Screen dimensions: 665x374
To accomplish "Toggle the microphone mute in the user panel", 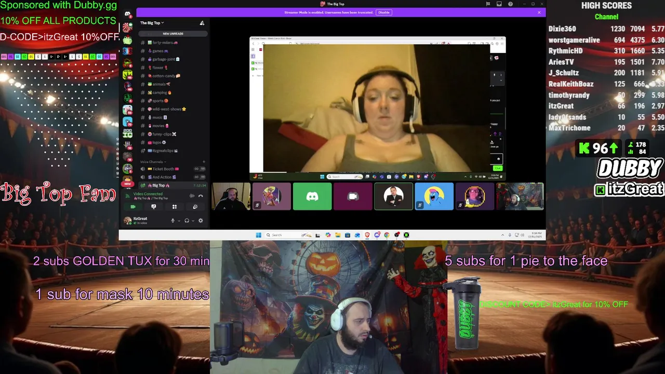I will coord(173,221).
